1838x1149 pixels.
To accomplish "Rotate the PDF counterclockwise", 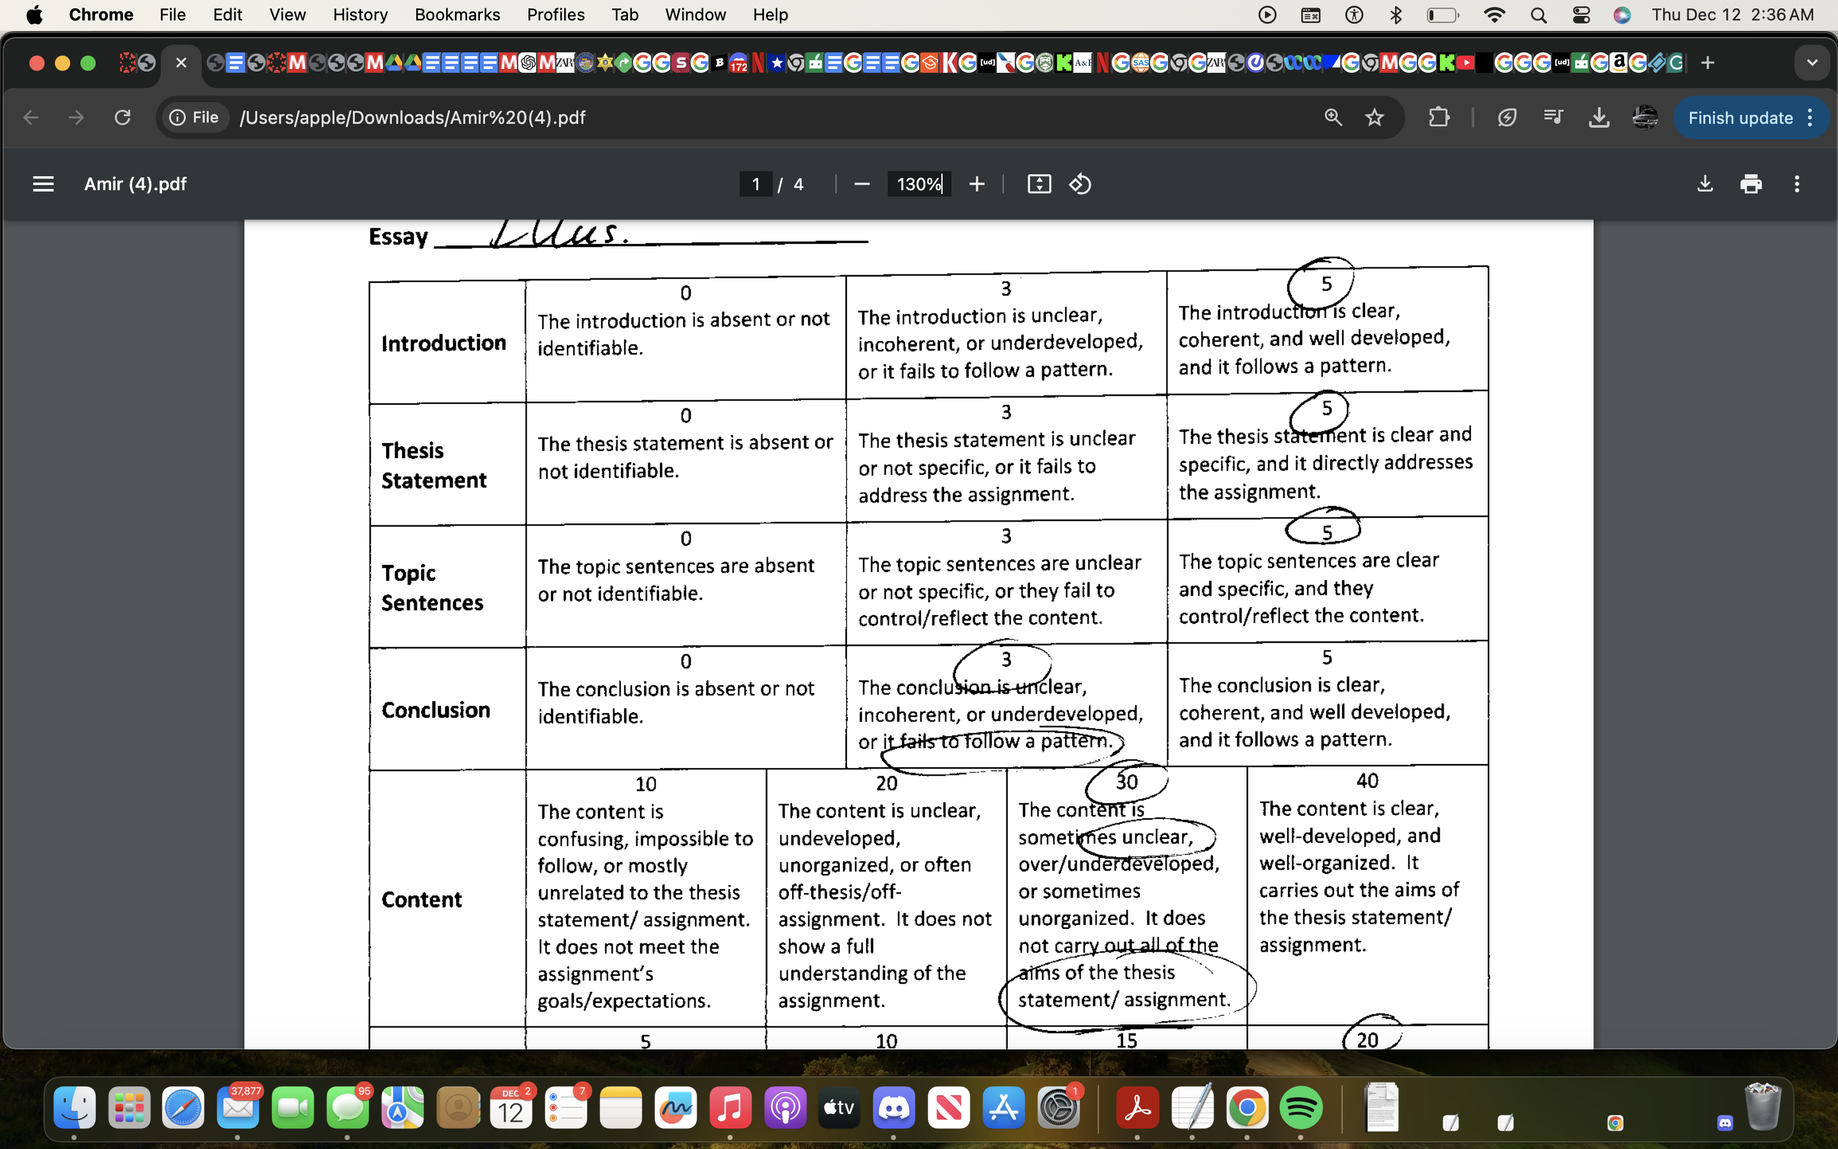I will [1080, 183].
